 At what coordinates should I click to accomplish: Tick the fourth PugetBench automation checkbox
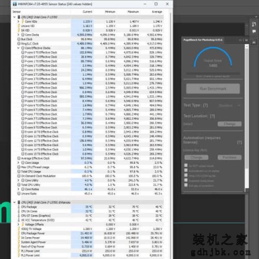point(186,180)
